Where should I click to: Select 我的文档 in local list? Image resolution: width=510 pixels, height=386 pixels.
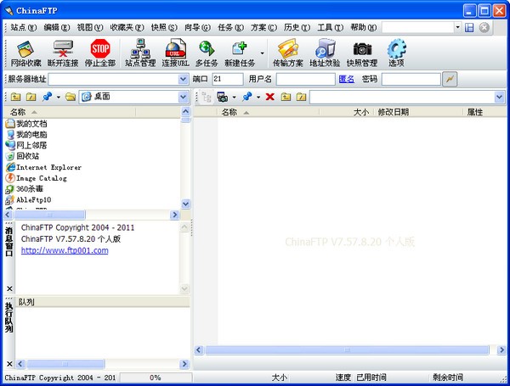pyautogui.click(x=26, y=124)
